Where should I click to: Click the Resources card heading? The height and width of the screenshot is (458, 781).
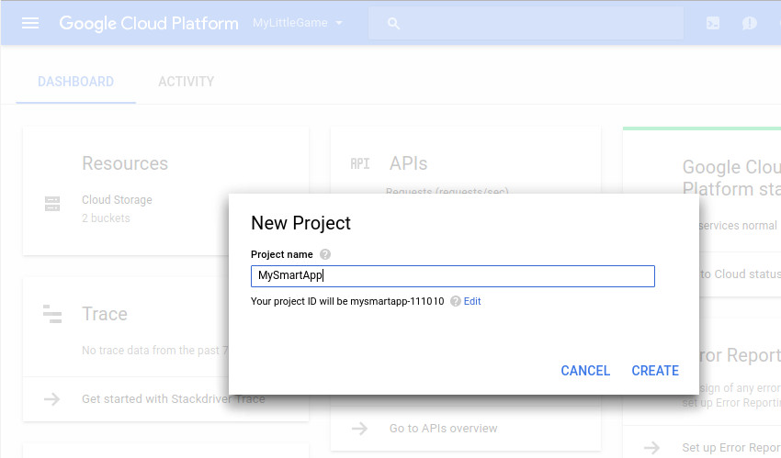tap(125, 163)
